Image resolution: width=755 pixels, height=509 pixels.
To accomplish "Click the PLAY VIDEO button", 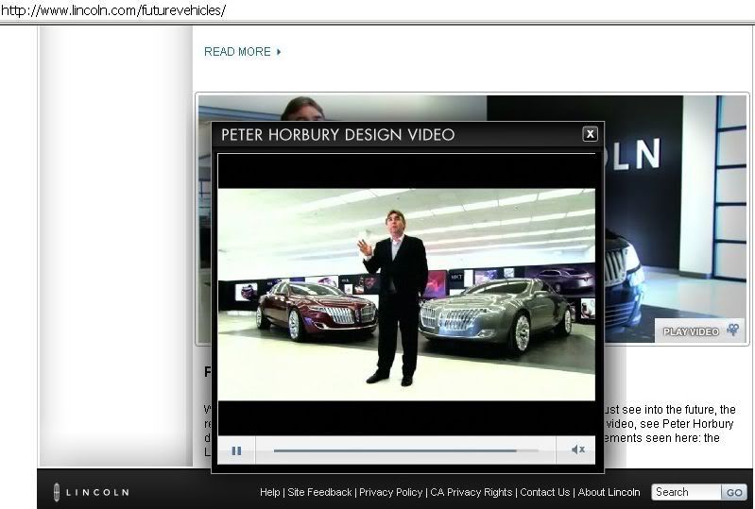I will click(x=701, y=331).
